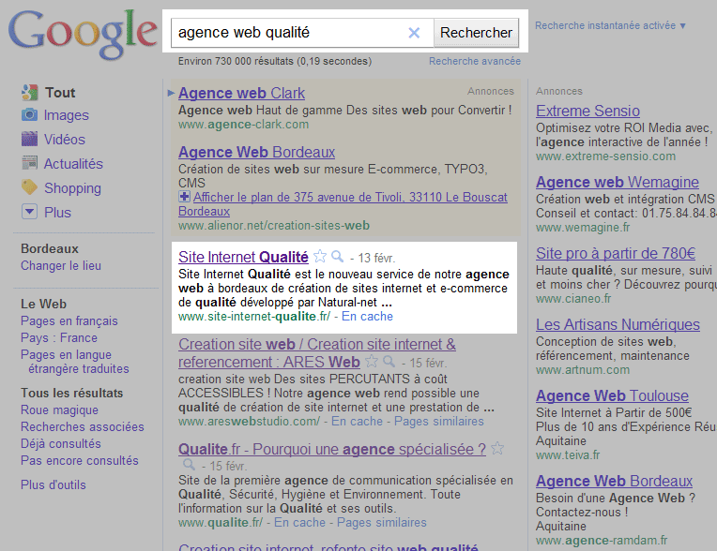Screen dimensions: 717x551
Task: Open Recherche avancée link
Action: (475, 61)
